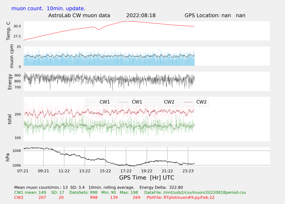285x204 pixels.
Task: Click the '27.5' temperature tick label
Action: coord(17,36)
